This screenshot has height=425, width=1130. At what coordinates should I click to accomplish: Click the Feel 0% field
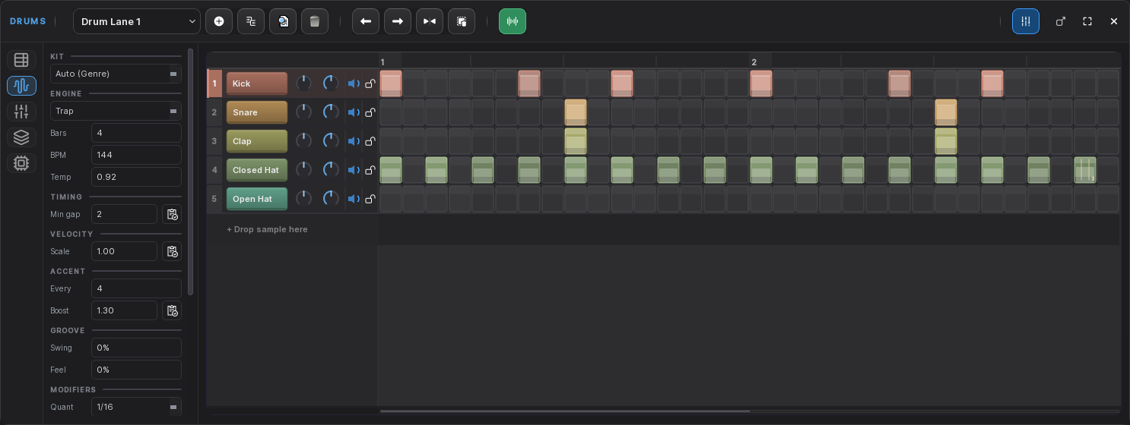pos(136,370)
